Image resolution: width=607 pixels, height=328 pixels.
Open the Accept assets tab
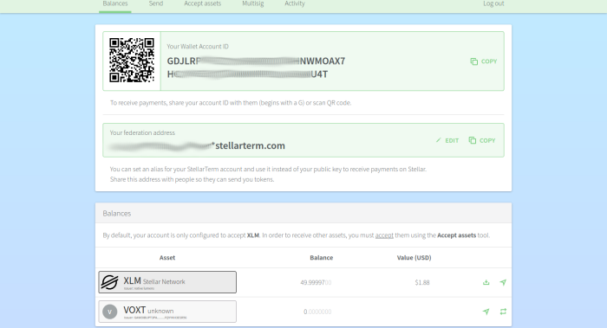click(202, 3)
